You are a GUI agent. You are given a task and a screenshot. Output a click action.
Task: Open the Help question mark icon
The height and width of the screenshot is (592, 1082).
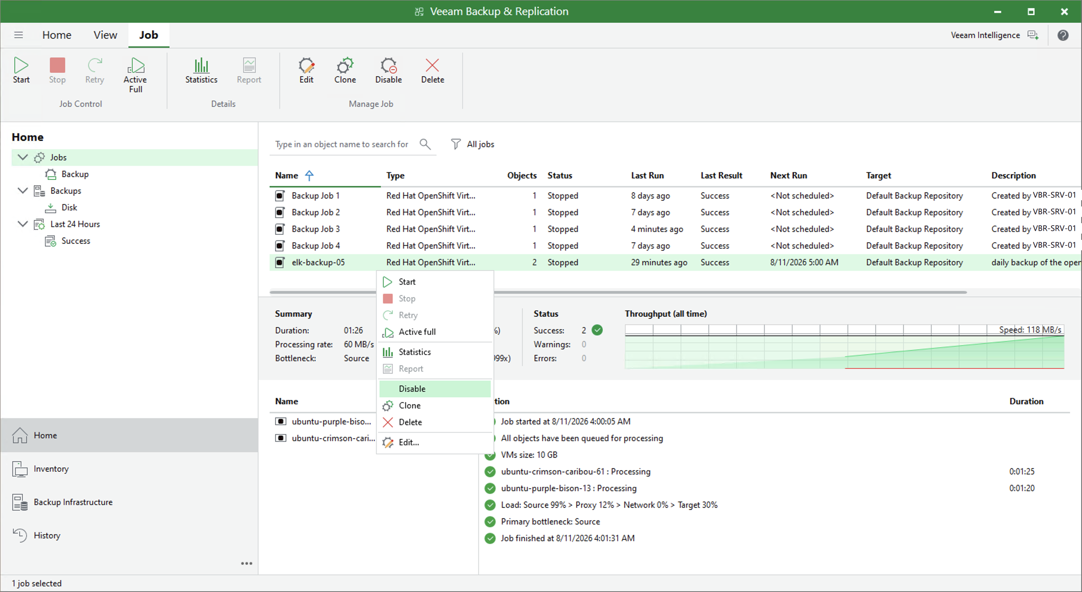tap(1063, 35)
